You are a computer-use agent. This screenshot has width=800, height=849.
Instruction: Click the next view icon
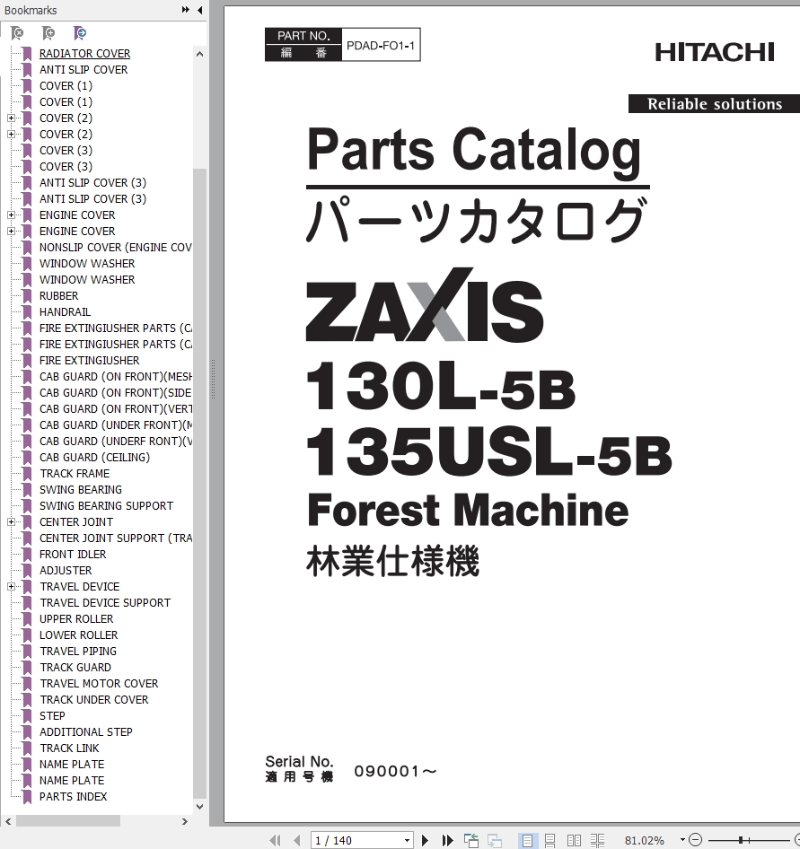pyautogui.click(x=495, y=840)
